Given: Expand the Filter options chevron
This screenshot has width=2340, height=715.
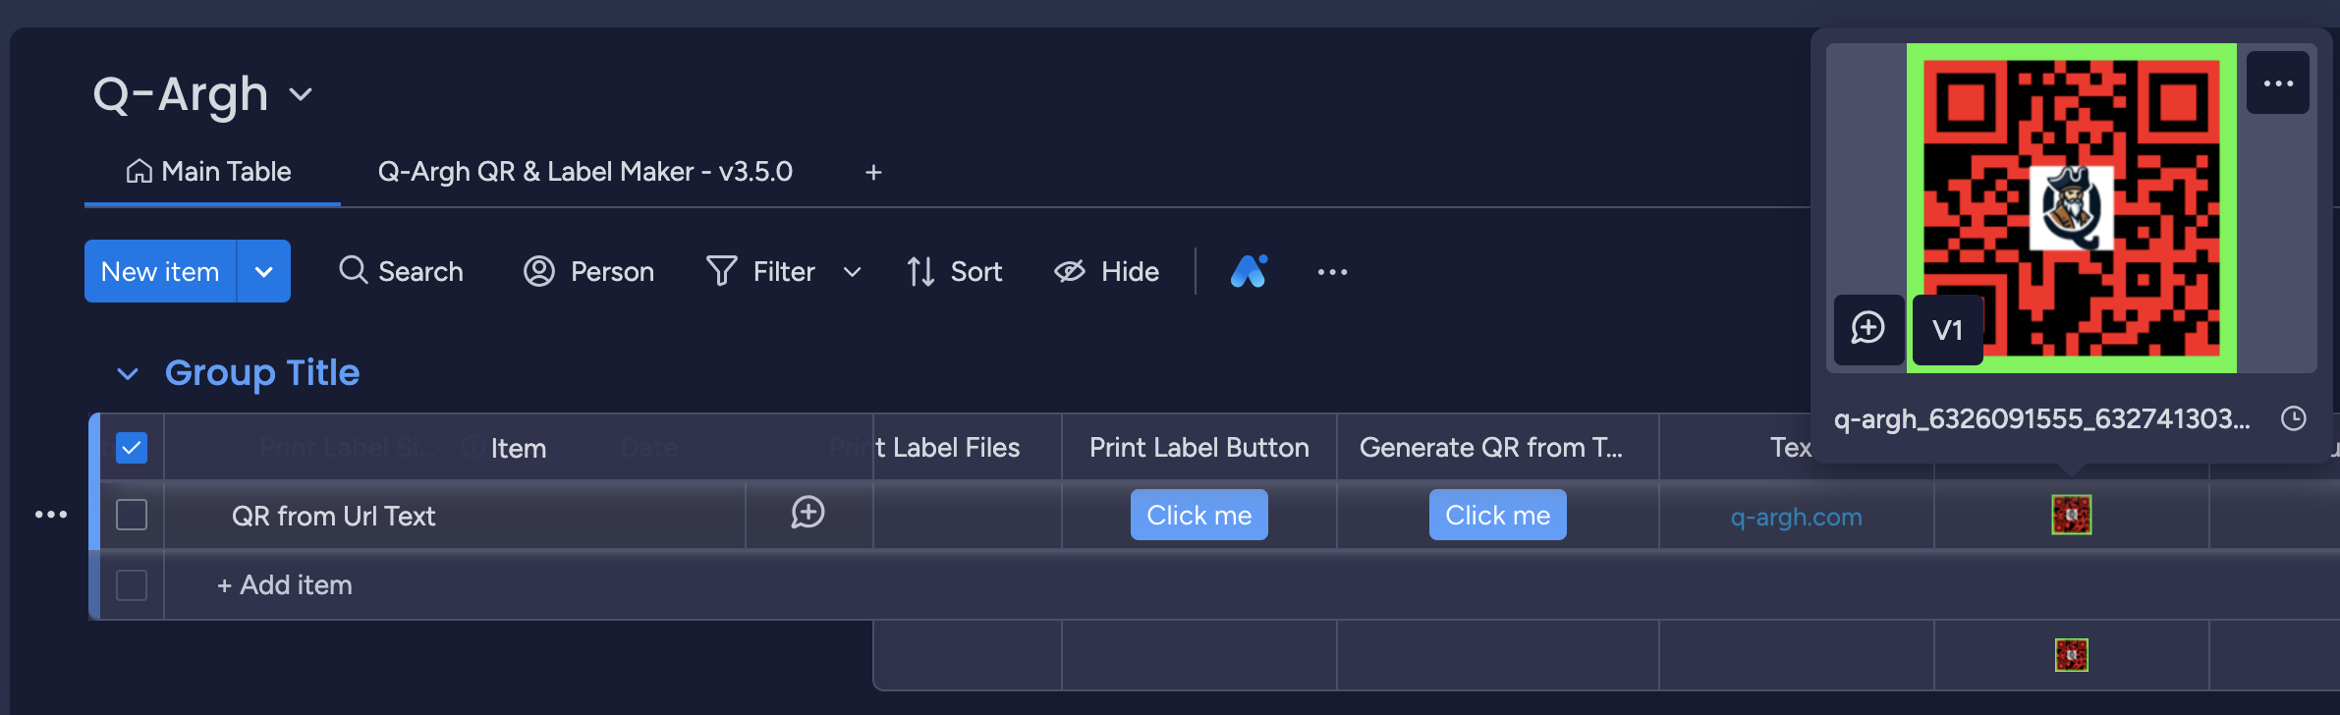Looking at the screenshot, I should click(852, 272).
